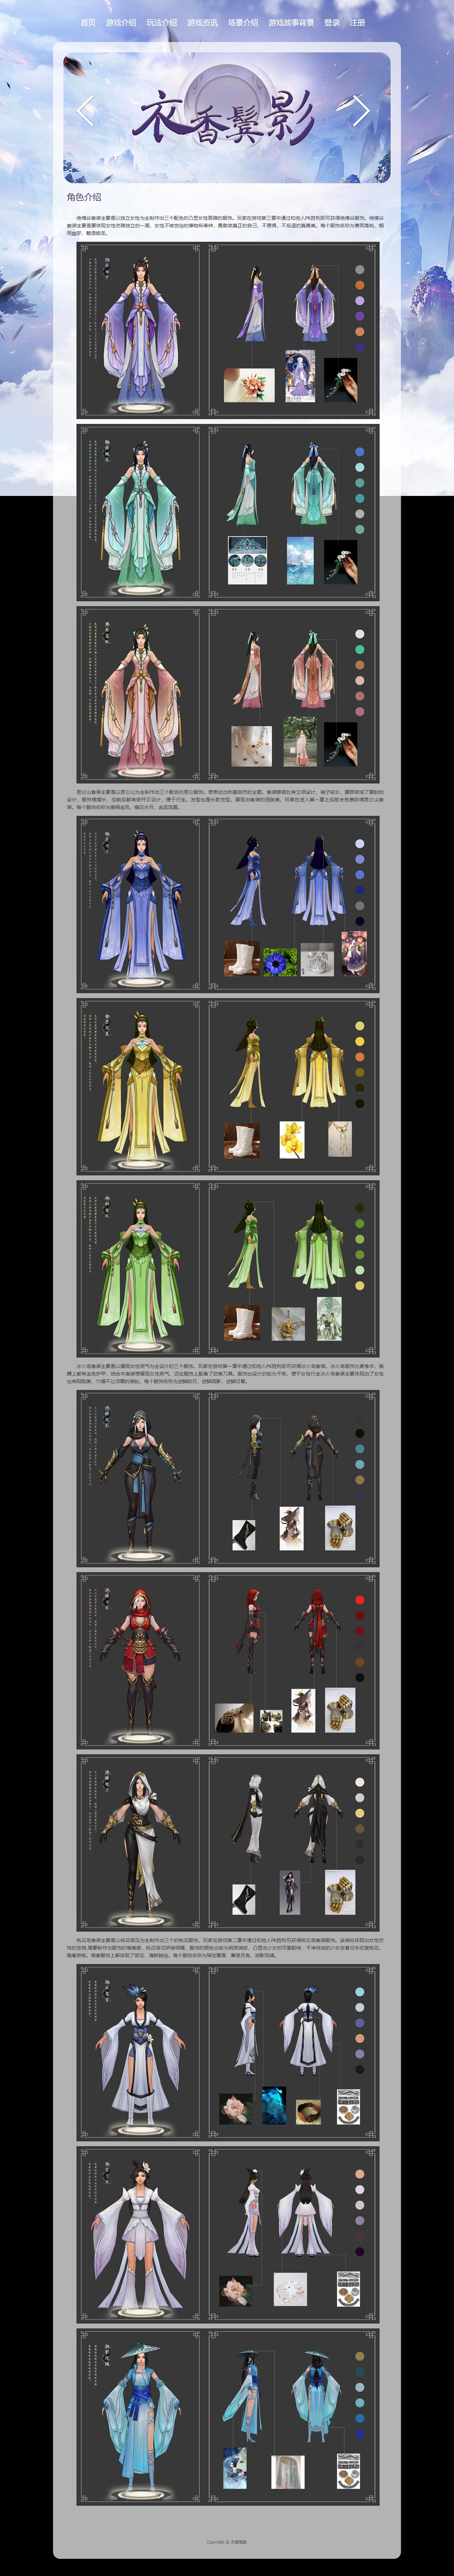View the teal robe side and back panel

tap(293, 513)
